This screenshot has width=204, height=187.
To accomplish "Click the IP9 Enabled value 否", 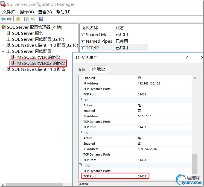I will pyautogui.click(x=139, y=144).
